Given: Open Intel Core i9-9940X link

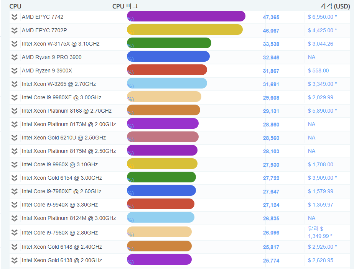Looking at the screenshot, I should (59, 205).
